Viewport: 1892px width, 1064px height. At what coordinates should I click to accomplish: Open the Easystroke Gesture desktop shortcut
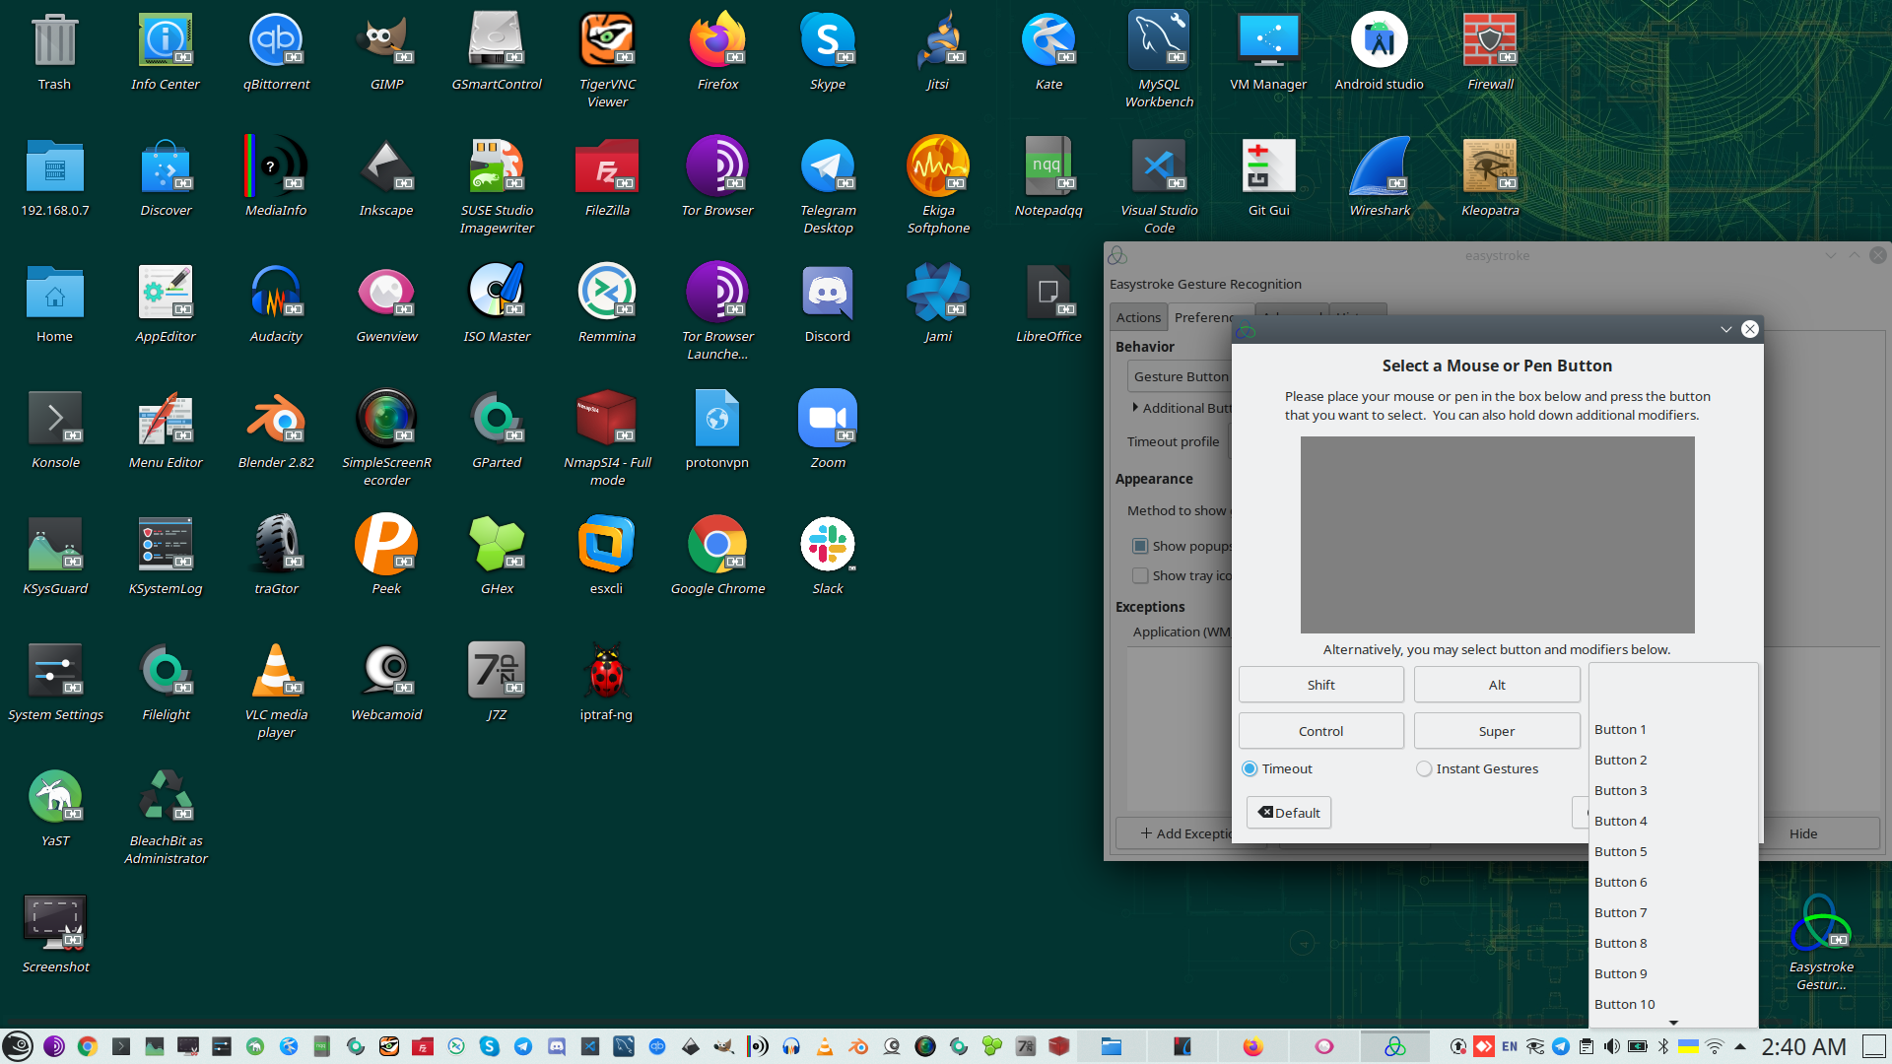[1820, 924]
